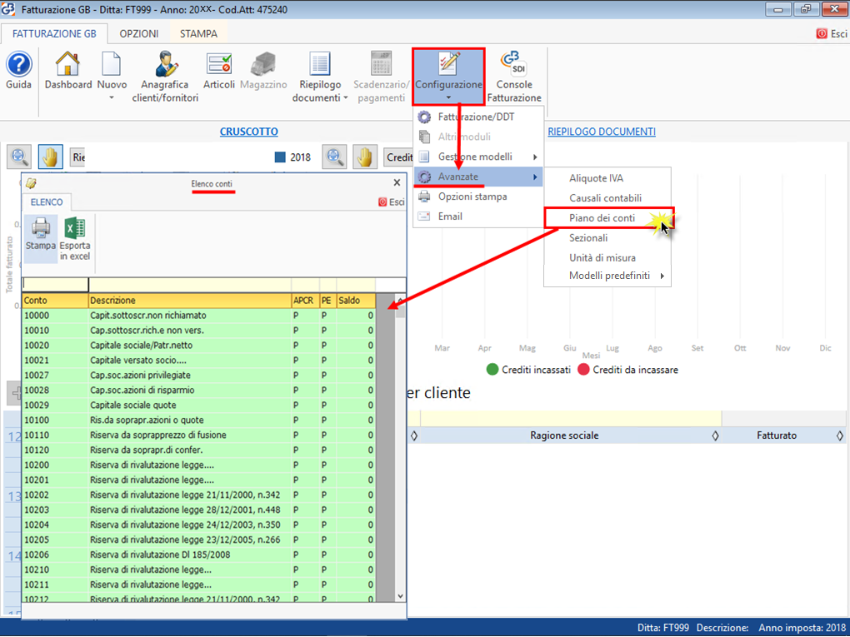Click Esporta in excel icon

75,229
